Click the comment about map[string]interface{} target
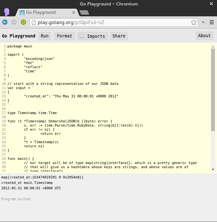 coord(110,163)
